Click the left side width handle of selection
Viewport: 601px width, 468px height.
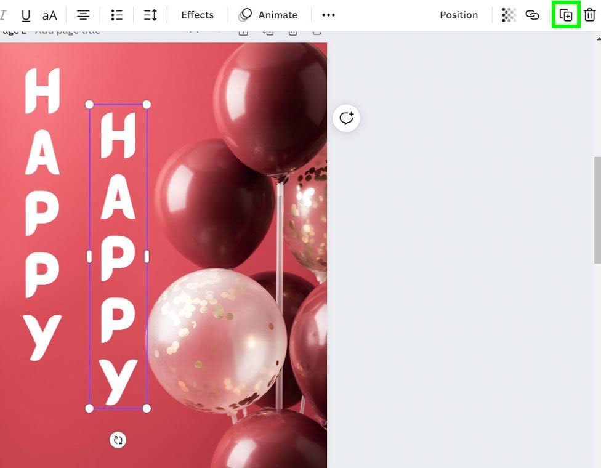click(89, 256)
